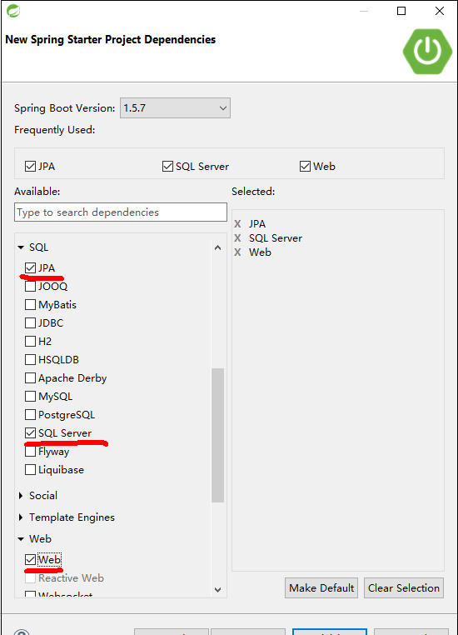Uncheck SQL Server in the SQL list
This screenshot has width=458, height=635.
tap(30, 433)
